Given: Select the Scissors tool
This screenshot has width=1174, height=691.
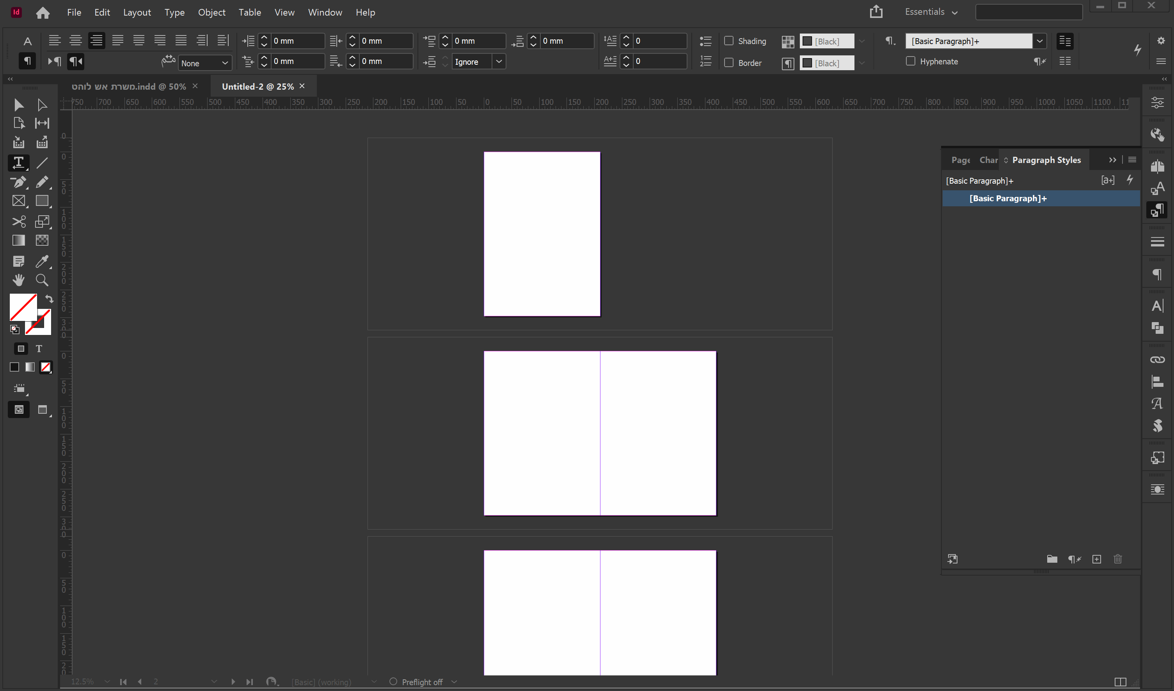Looking at the screenshot, I should [18, 221].
